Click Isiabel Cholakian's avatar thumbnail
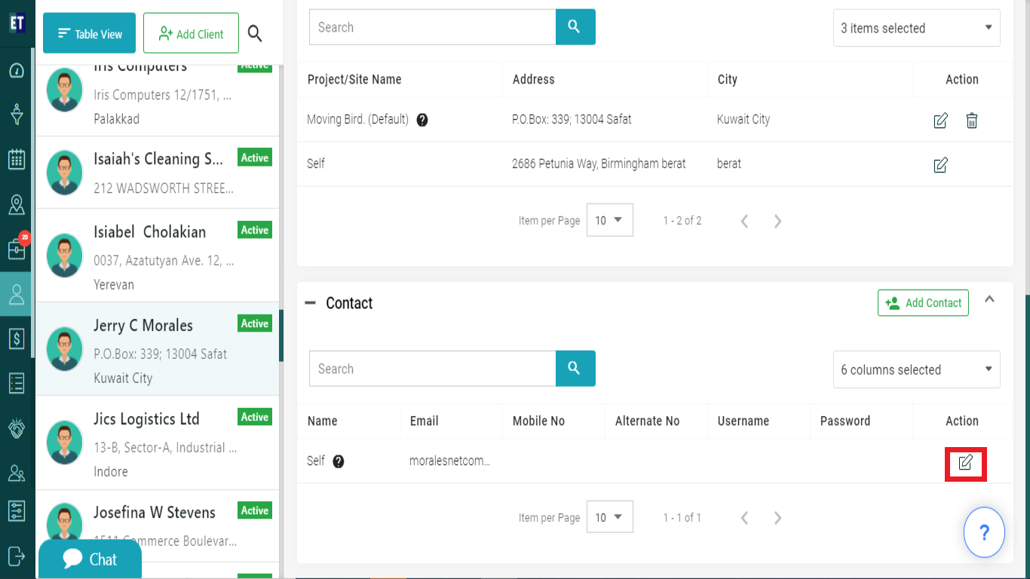Viewport: 1030px width, 579px height. [x=65, y=255]
